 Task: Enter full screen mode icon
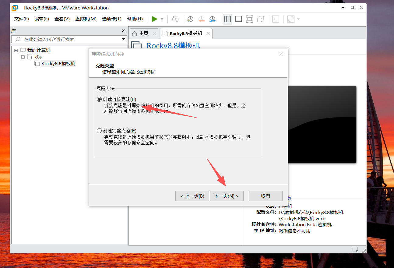pyautogui.click(x=249, y=19)
